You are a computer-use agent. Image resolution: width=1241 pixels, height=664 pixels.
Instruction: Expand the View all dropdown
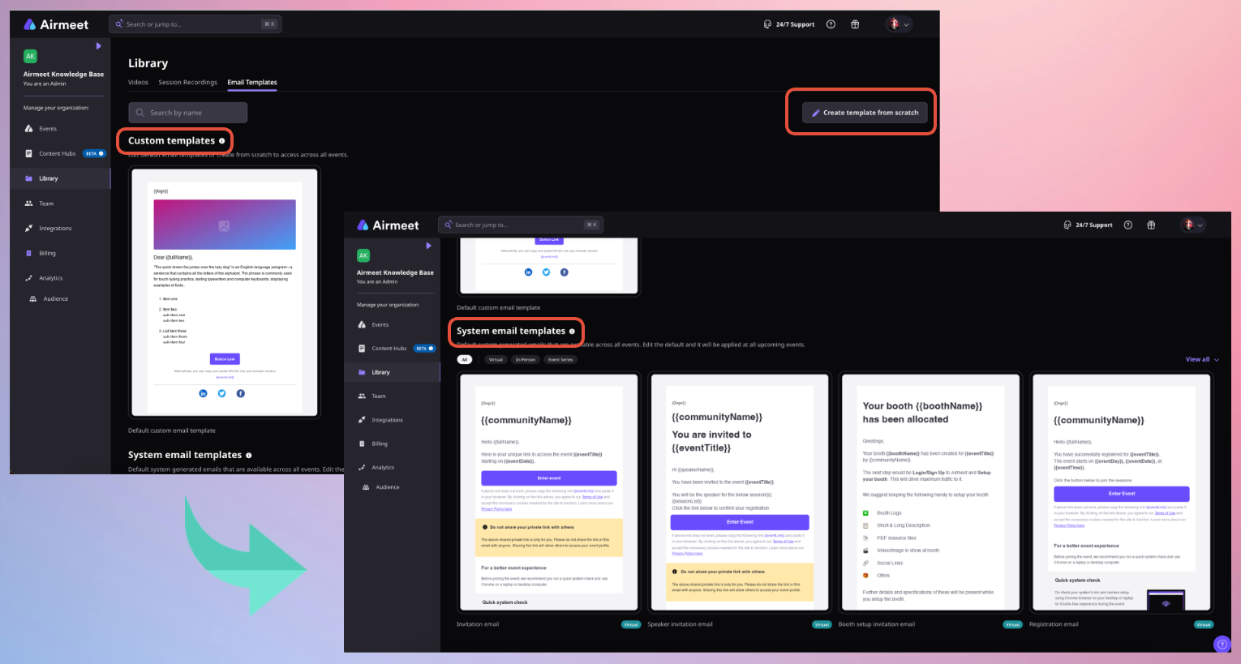[x=1202, y=359]
